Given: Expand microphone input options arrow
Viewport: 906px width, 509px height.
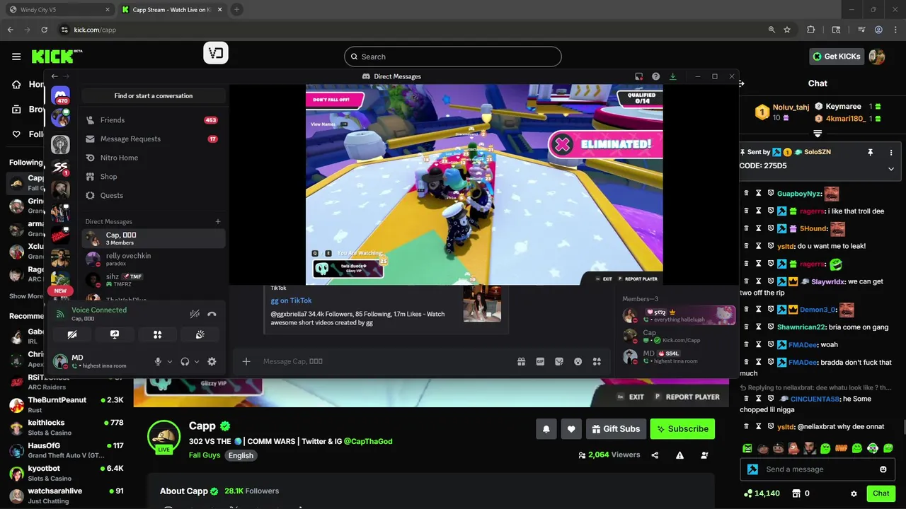Looking at the screenshot, I should (170, 361).
